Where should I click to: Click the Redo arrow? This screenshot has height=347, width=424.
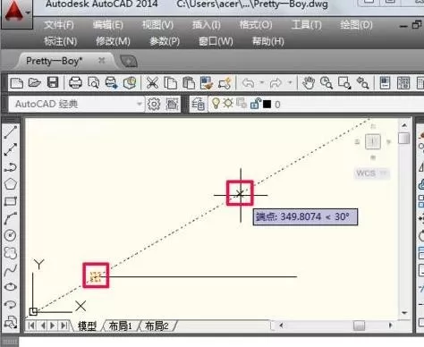click(276, 83)
